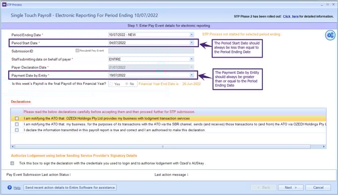Click the 'Pay Event Submission Last action Status' label
Image resolution: width=338 pixels, height=195 pixels.
click(38, 174)
